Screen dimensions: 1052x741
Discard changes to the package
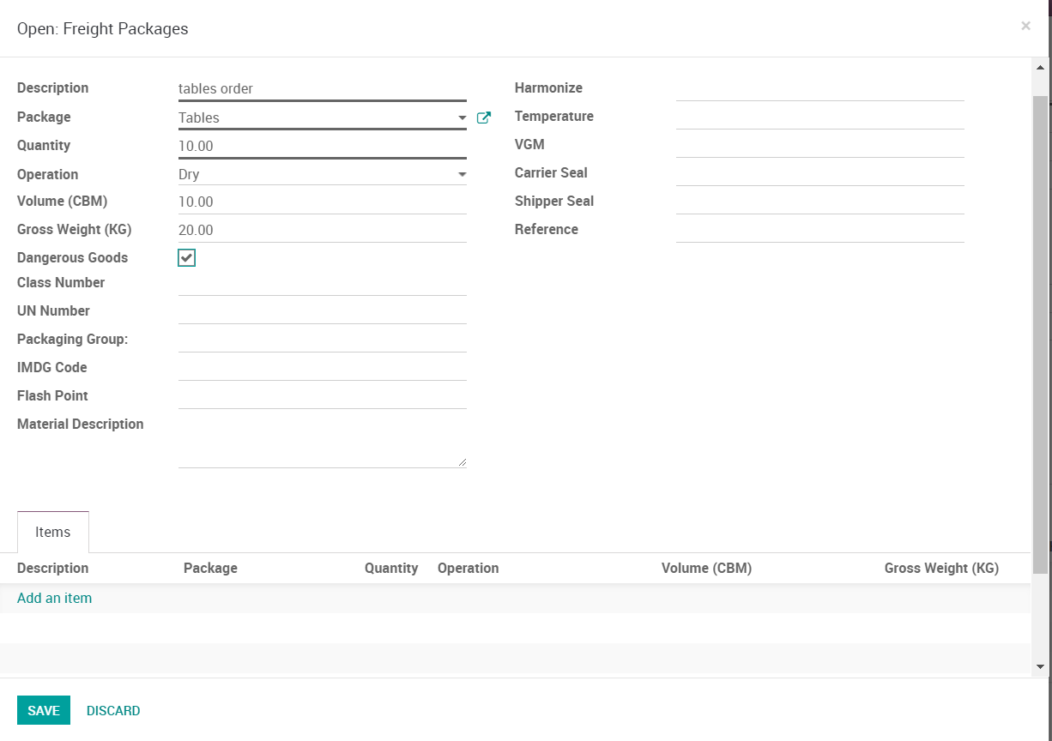click(113, 710)
